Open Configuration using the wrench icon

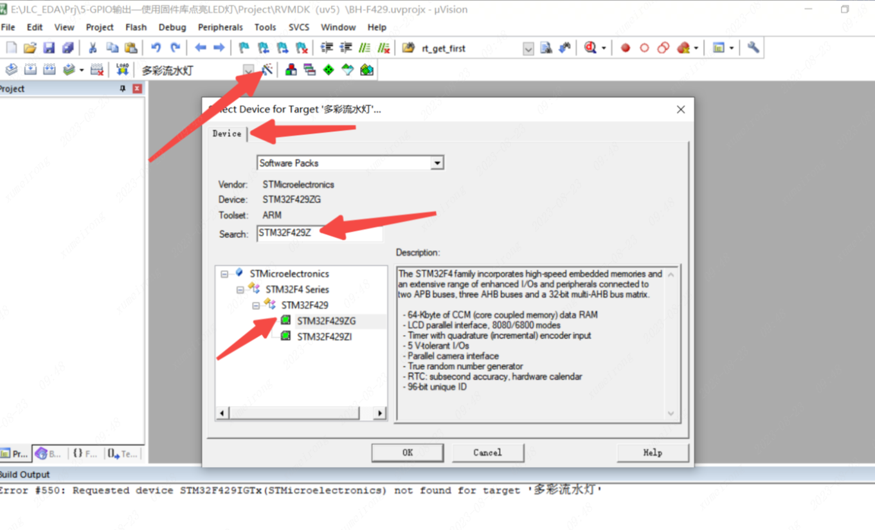[x=753, y=48]
